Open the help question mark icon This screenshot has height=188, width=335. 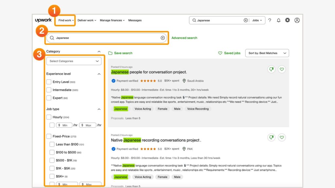(270, 20)
